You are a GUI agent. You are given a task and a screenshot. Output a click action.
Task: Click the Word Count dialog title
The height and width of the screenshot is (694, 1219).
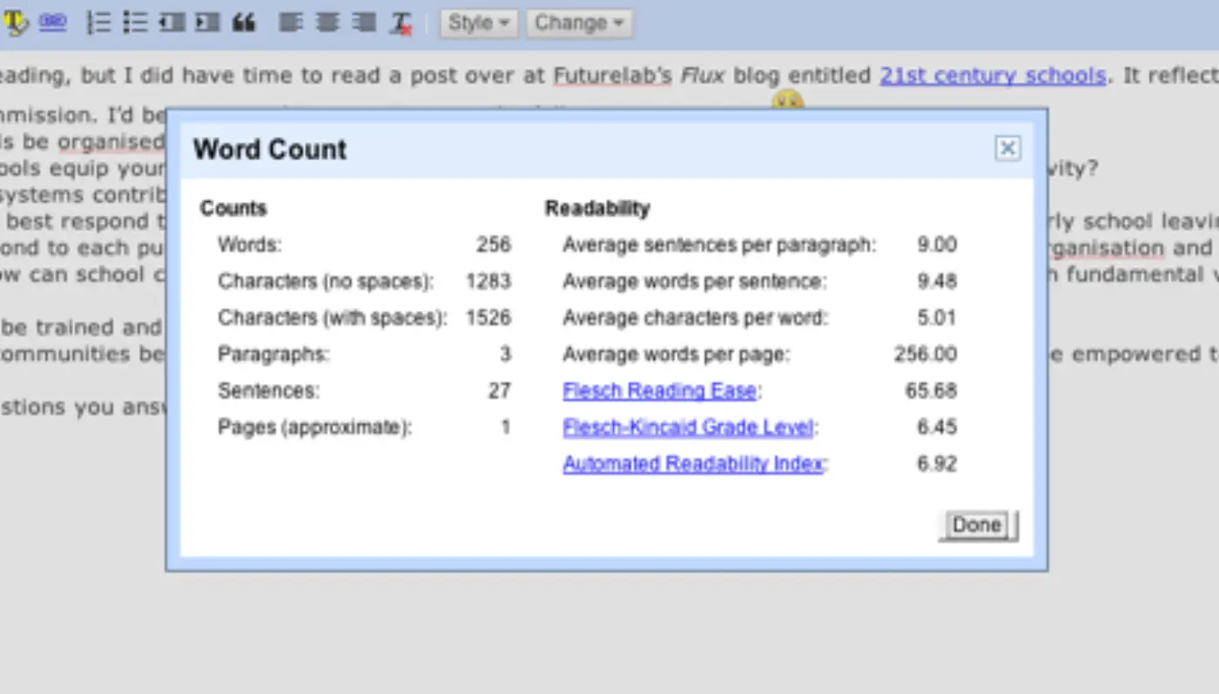click(270, 149)
